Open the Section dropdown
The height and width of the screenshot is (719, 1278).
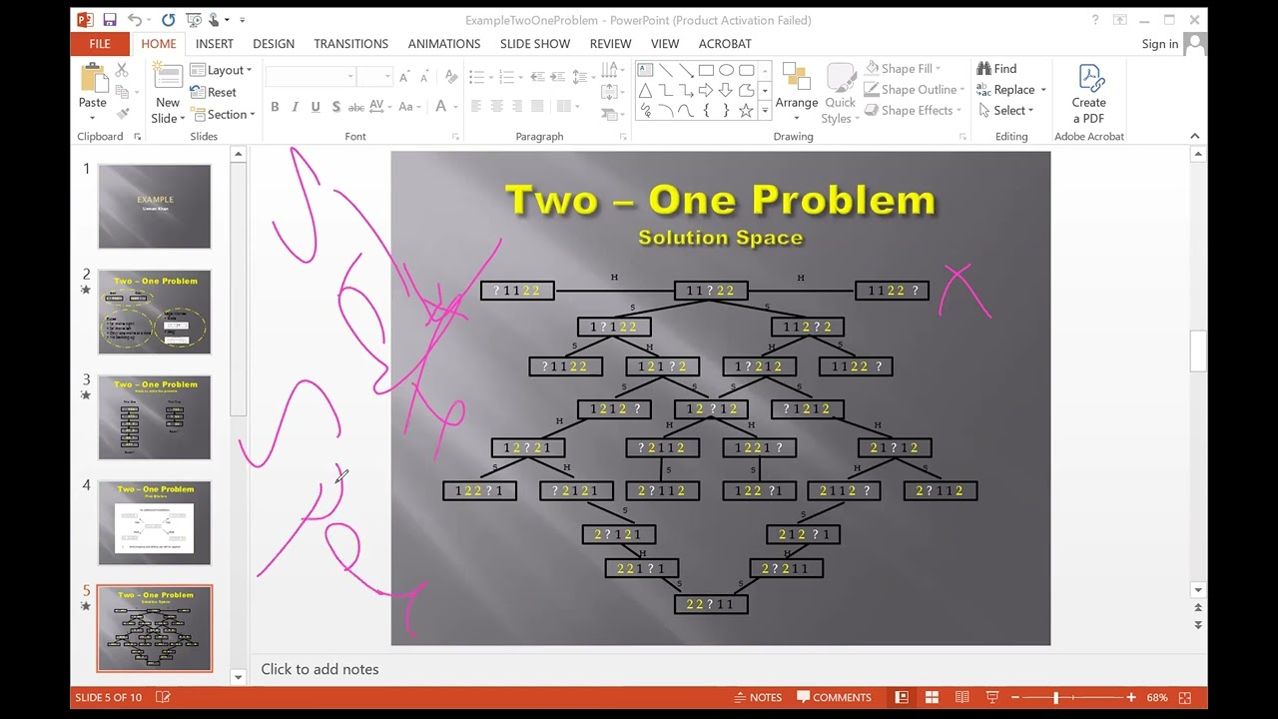224,115
